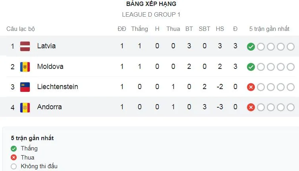Click the green Thắng legend icon

pos(14,148)
